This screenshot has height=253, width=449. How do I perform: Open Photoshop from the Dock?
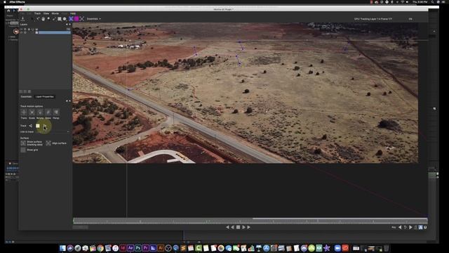pyautogui.click(x=138, y=248)
